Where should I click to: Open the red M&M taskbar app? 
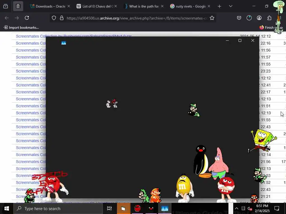pyautogui.click(x=137, y=208)
